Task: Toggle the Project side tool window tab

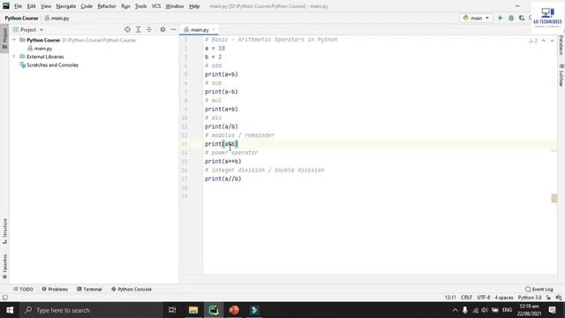Action: [4, 38]
